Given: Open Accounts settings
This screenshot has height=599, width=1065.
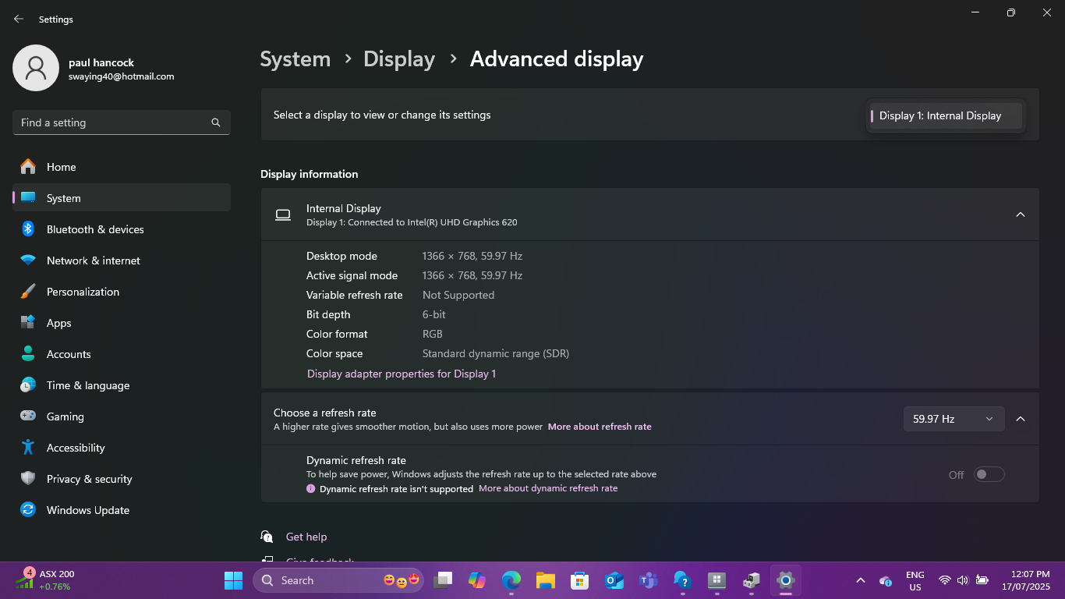Looking at the screenshot, I should coord(122,354).
